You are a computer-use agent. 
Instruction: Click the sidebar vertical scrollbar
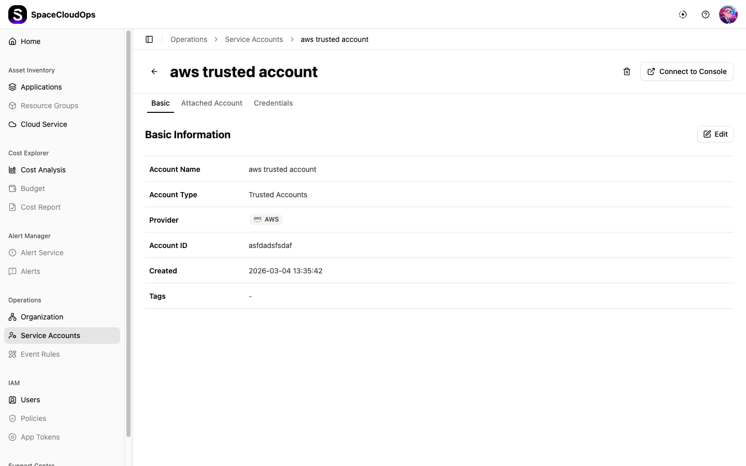point(128,233)
